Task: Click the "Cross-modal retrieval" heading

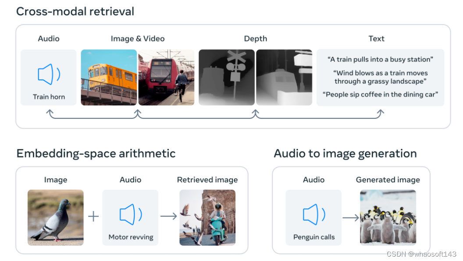Action: click(75, 11)
